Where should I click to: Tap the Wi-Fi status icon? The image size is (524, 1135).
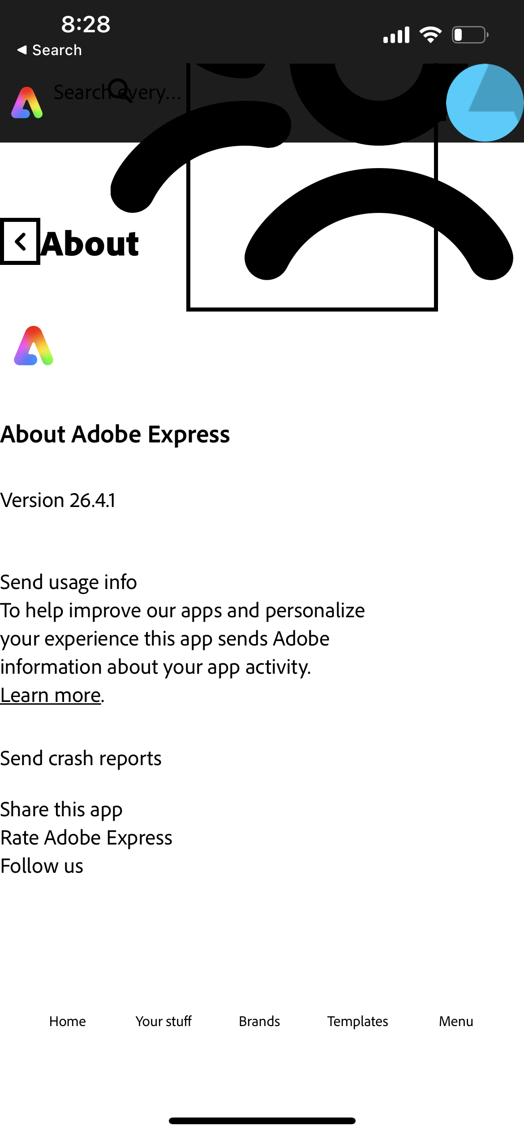pos(430,35)
